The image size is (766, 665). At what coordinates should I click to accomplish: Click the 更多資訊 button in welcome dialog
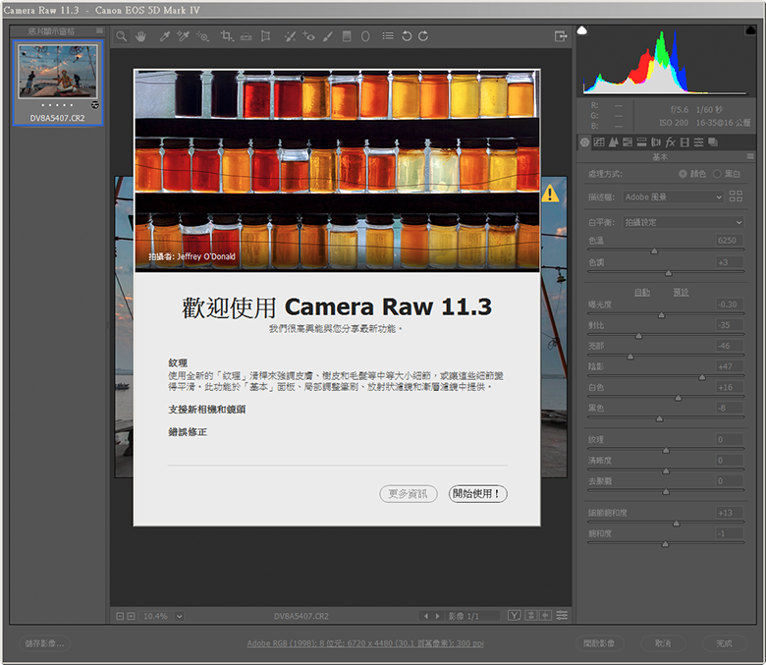[x=409, y=493]
